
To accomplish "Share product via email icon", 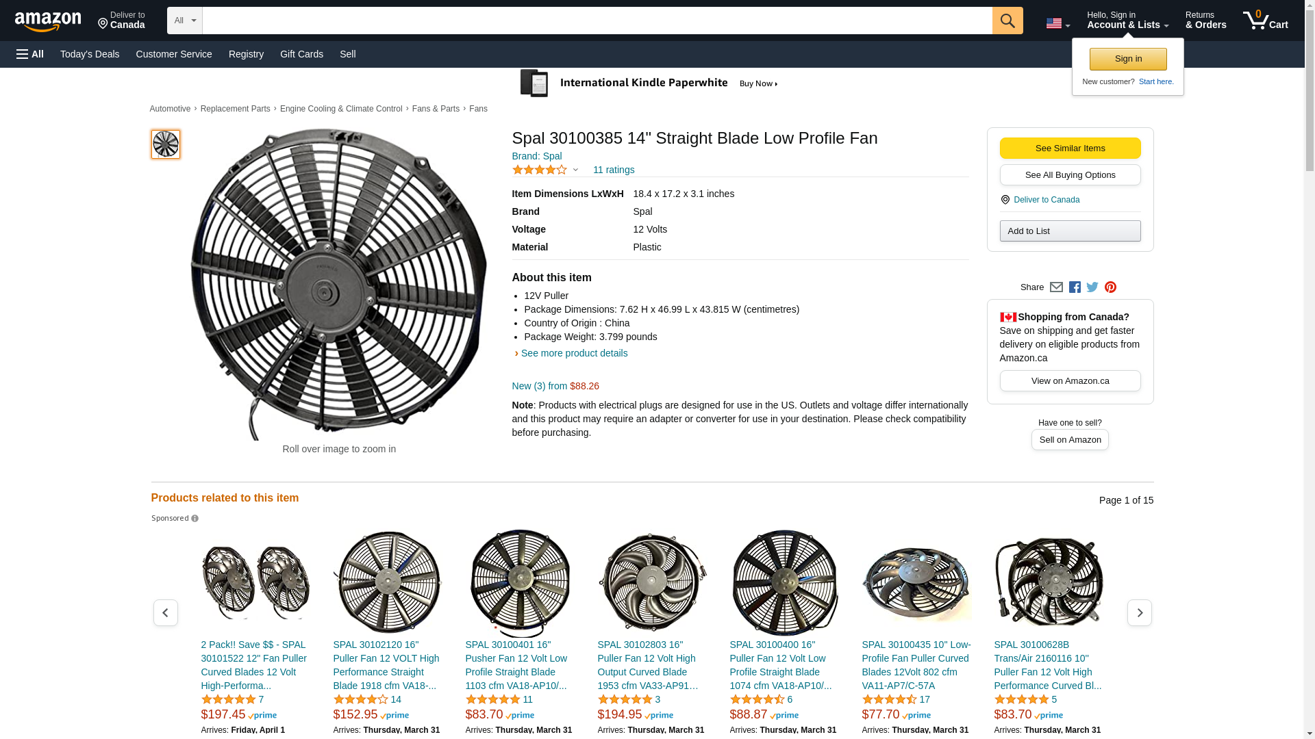I will click(1056, 287).
